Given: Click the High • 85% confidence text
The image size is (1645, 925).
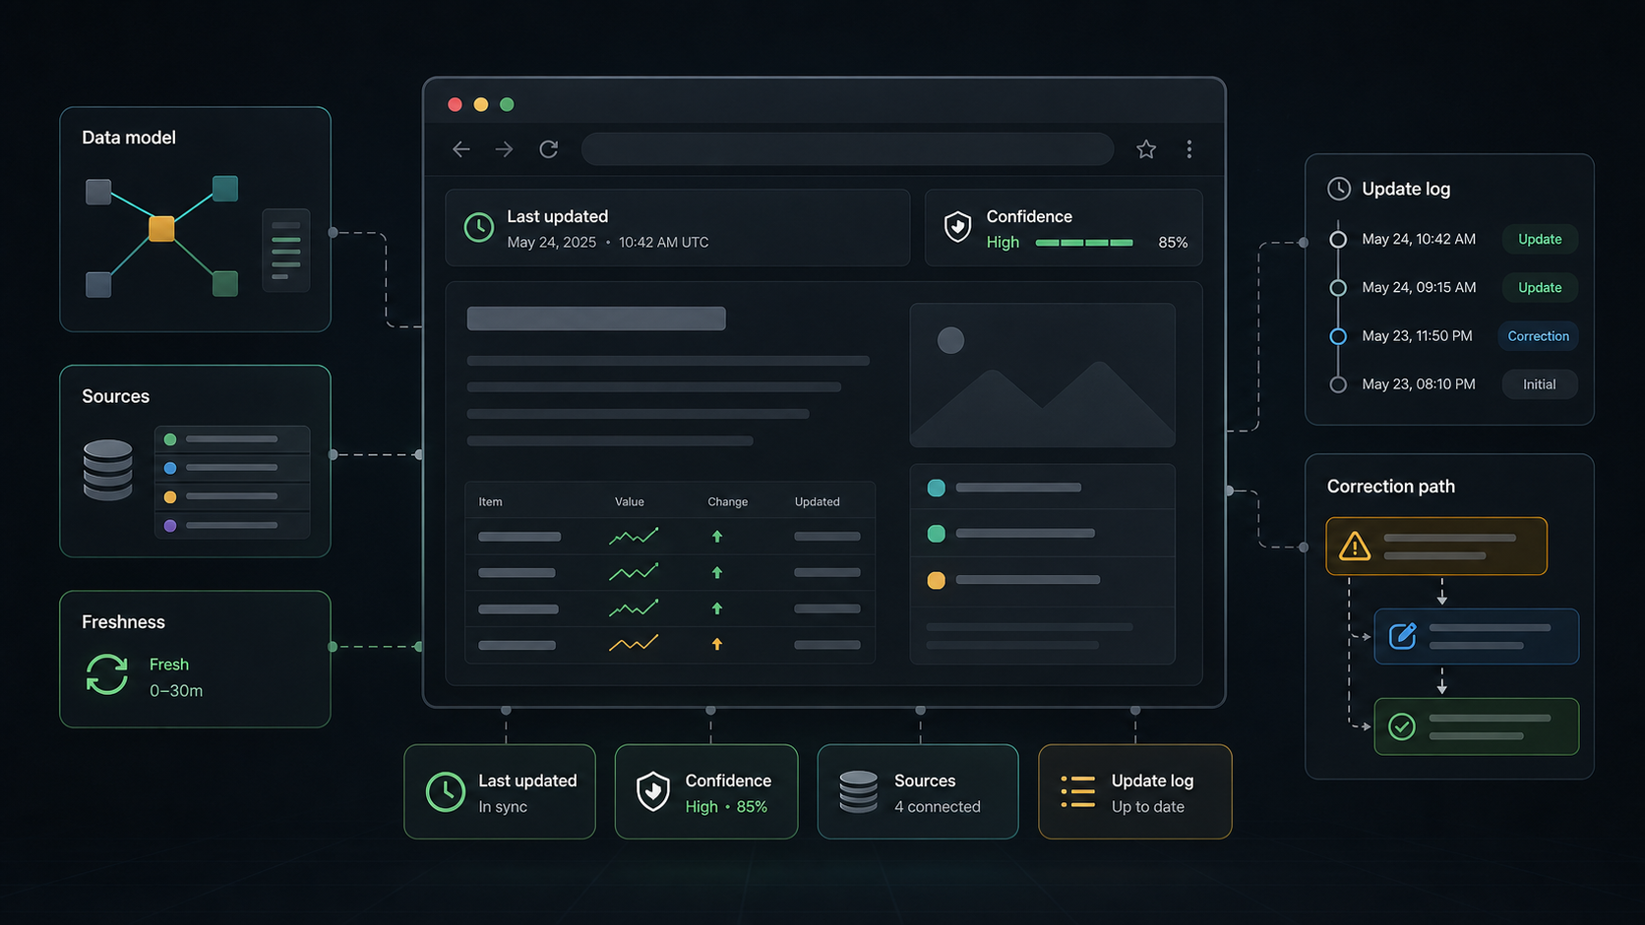Looking at the screenshot, I should [726, 807].
